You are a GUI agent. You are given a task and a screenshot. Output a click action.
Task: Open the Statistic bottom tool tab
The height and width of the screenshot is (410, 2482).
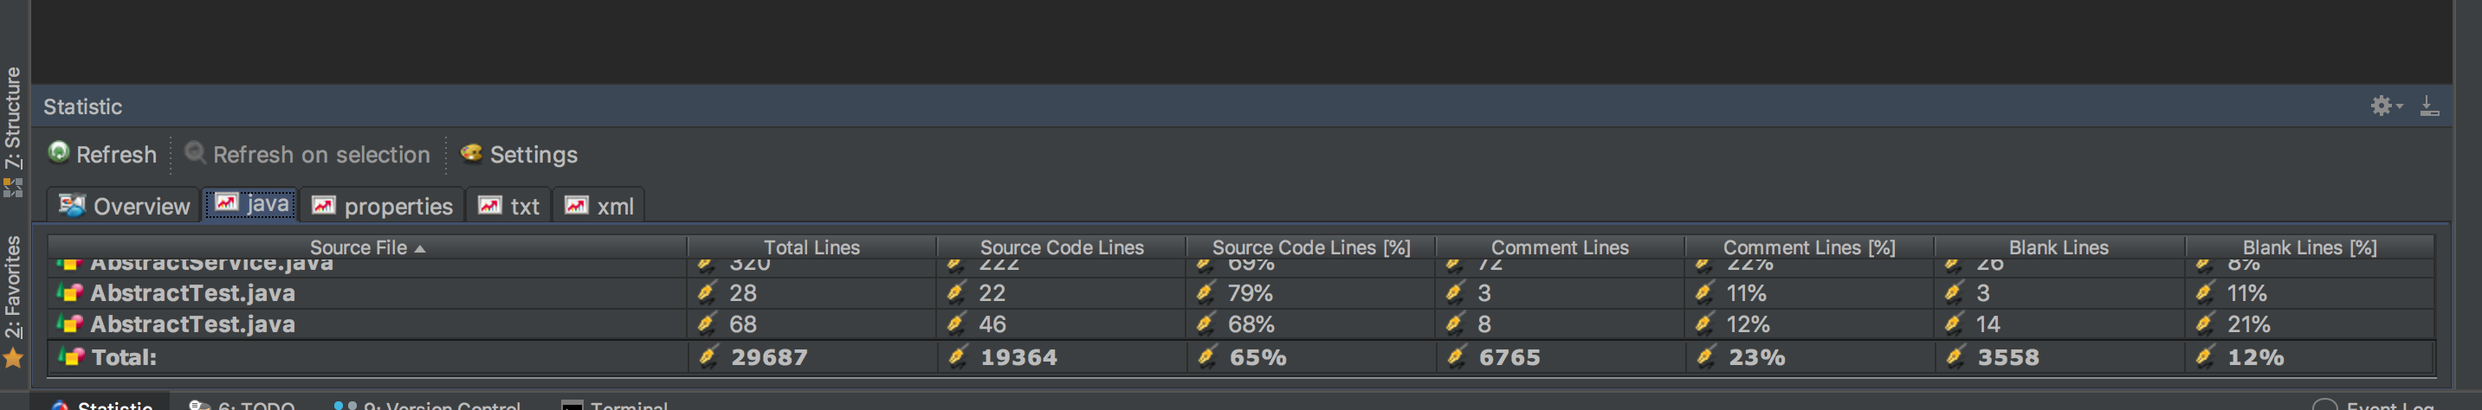coord(101,403)
